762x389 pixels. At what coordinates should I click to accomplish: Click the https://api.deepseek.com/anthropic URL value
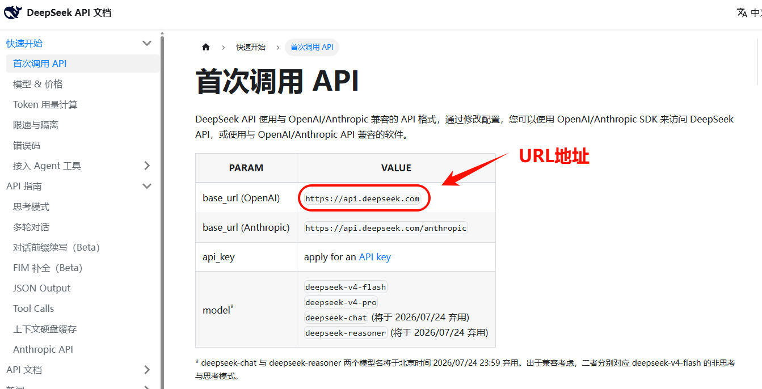tap(386, 228)
